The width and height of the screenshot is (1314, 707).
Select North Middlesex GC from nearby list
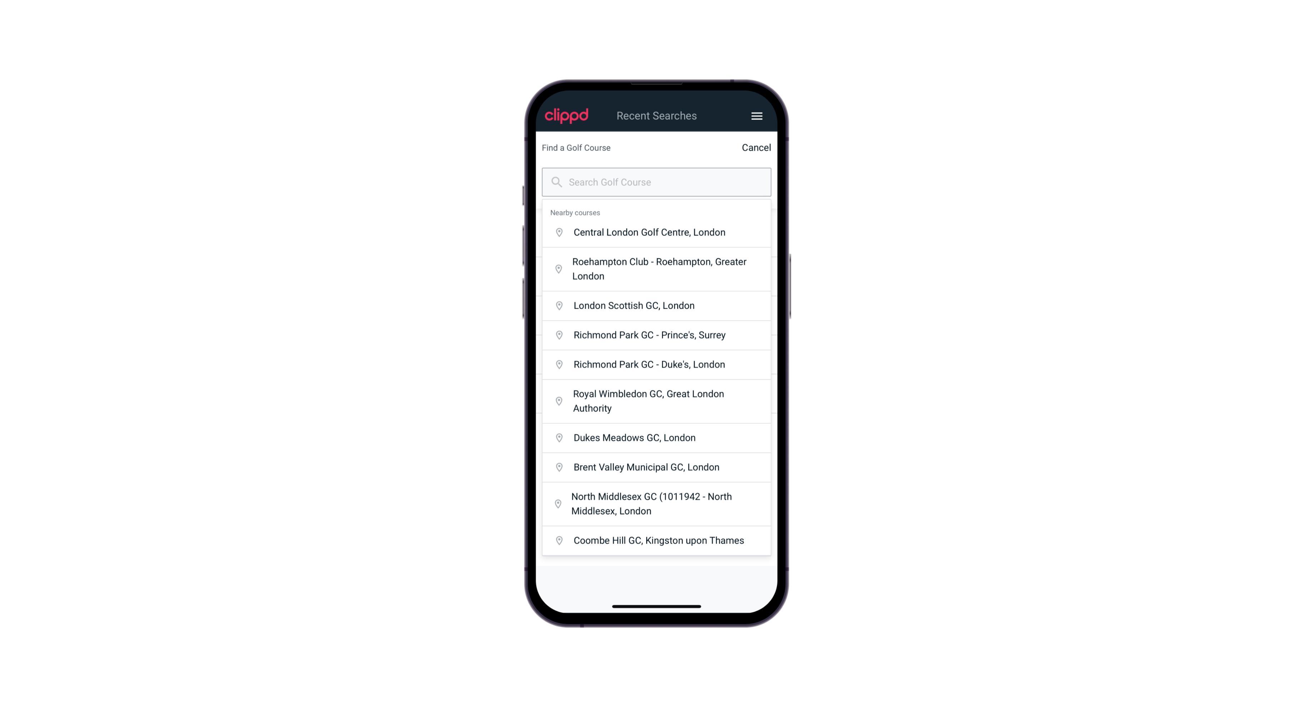657,504
